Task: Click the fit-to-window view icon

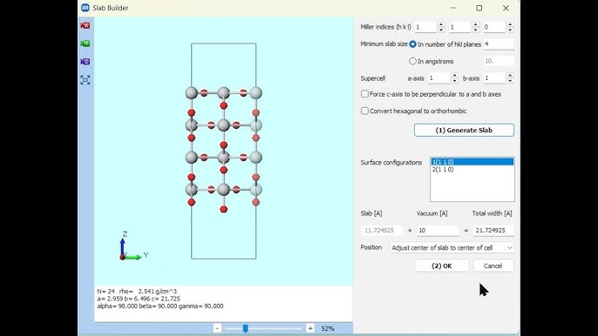Action: (85, 79)
